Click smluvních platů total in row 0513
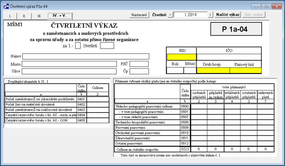The height and width of the screenshot is (166, 285). [x=265, y=149]
